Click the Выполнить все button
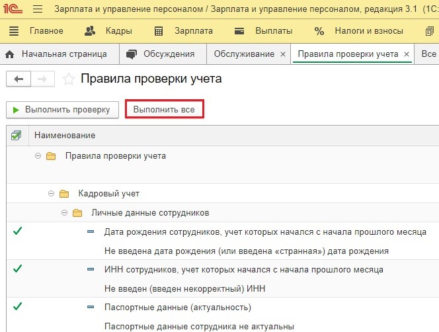The height and width of the screenshot is (332, 439). pos(165,109)
